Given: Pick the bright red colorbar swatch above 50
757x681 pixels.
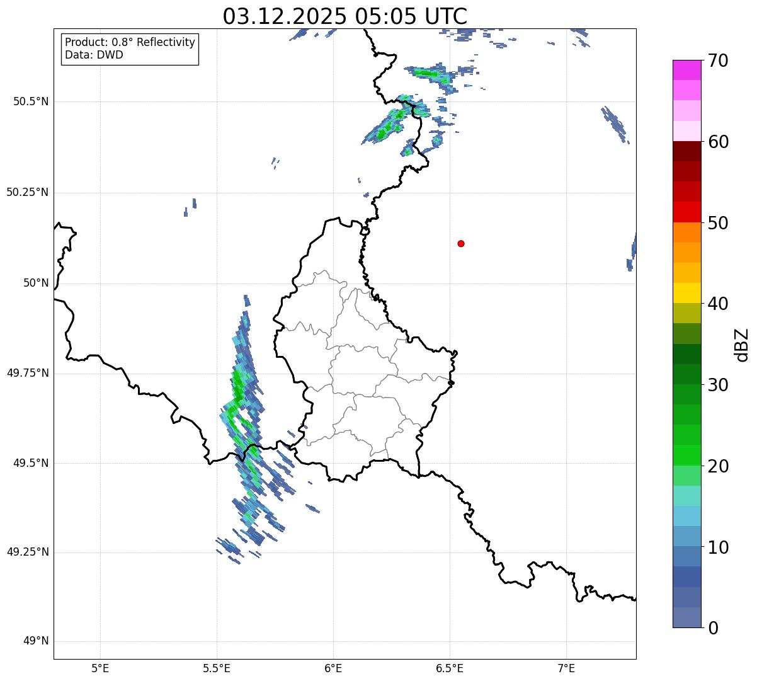Looking at the screenshot, I should coord(686,212).
